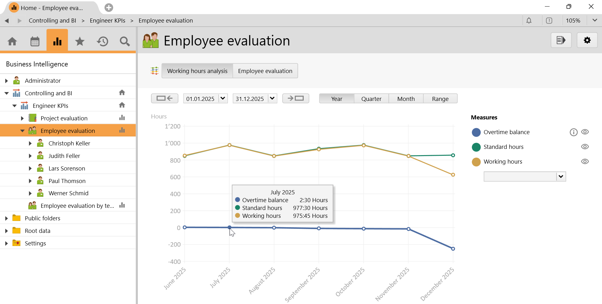Click the info icon beside Overtime balance
Viewport: 602px width, 304px height.
pyautogui.click(x=573, y=132)
